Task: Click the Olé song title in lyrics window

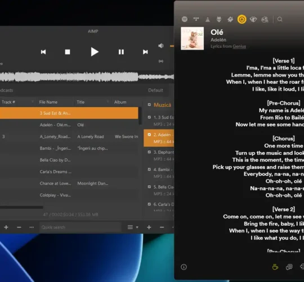Action: click(x=217, y=32)
